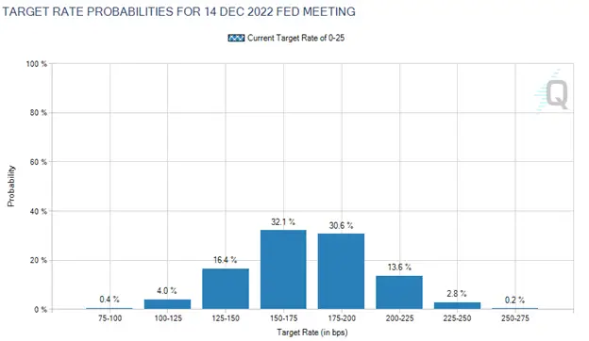Click the 30.6 % data label
Viewport: 589px width, 341px height.
pos(341,225)
